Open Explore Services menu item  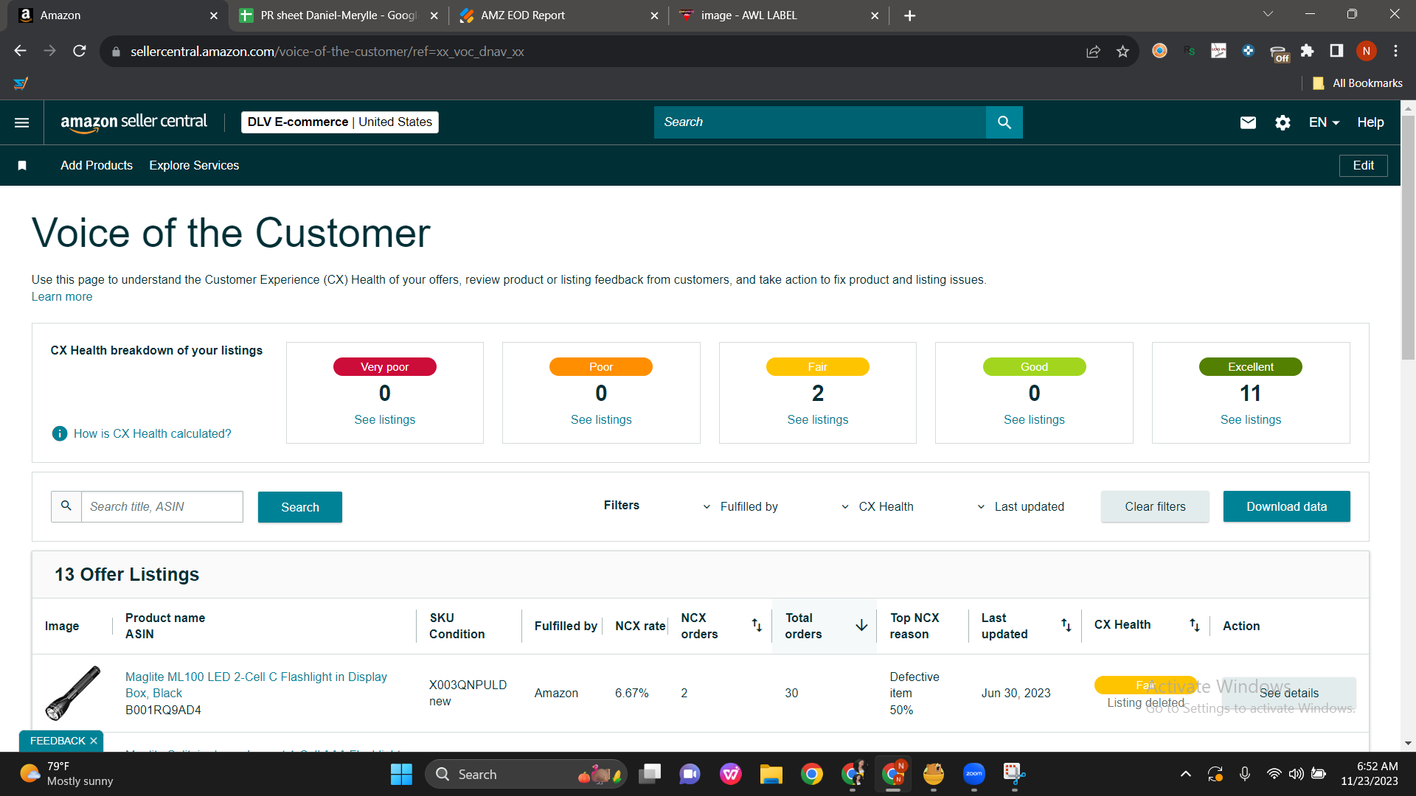coord(194,166)
